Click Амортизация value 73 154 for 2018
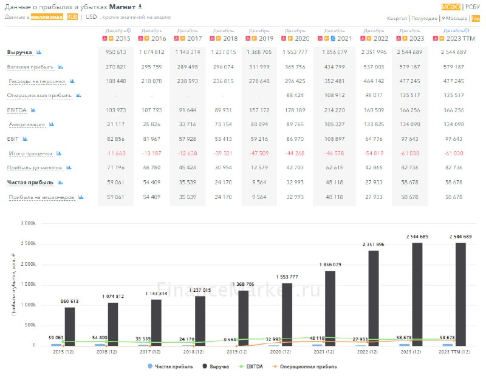The height and width of the screenshot is (378, 486). (x=223, y=124)
